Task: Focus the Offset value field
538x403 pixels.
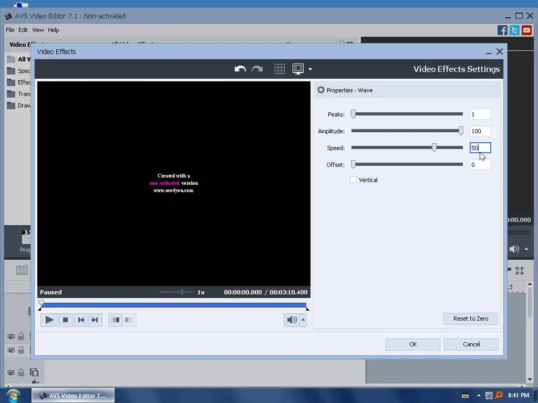Action: click(480, 164)
